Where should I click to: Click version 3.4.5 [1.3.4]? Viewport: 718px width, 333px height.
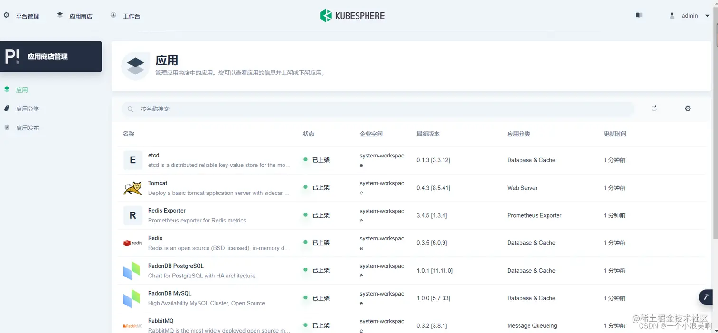pyautogui.click(x=432, y=215)
